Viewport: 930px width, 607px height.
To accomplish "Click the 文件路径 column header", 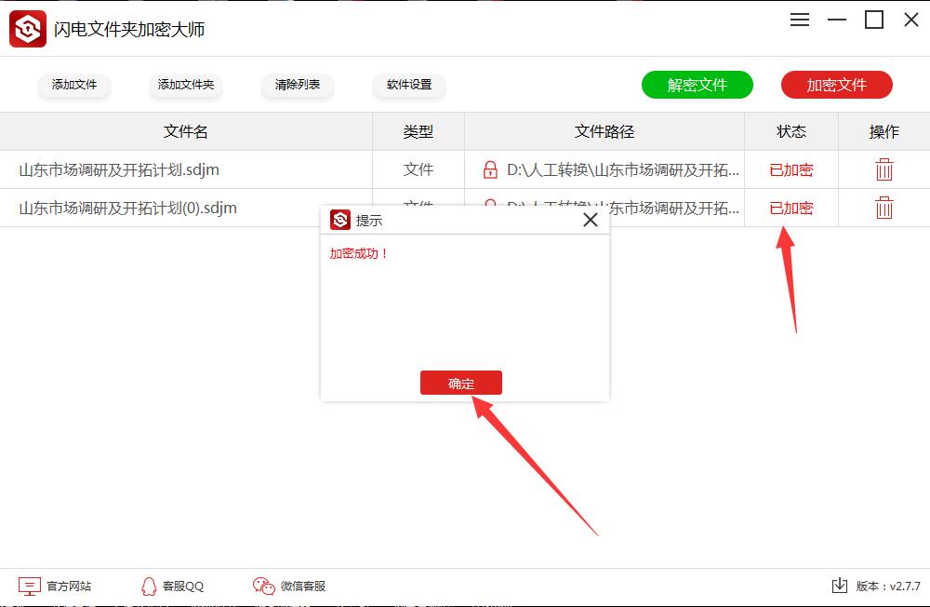I will point(604,131).
